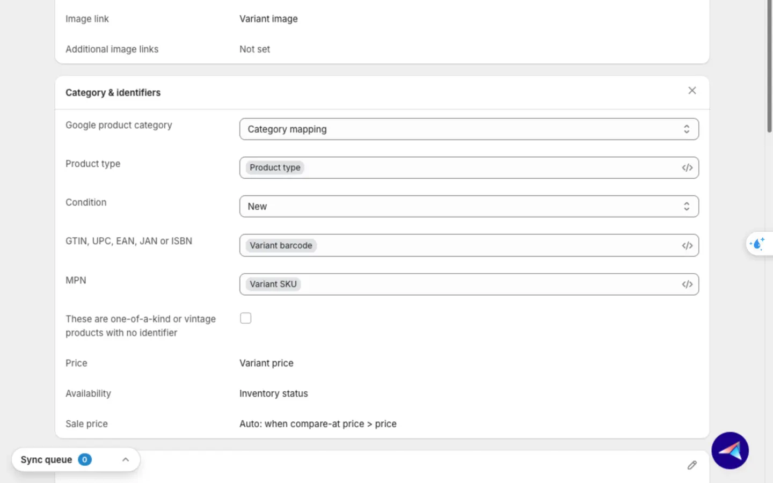Open the sparkle droplet side widget
The width and height of the screenshot is (773, 483).
758,244
